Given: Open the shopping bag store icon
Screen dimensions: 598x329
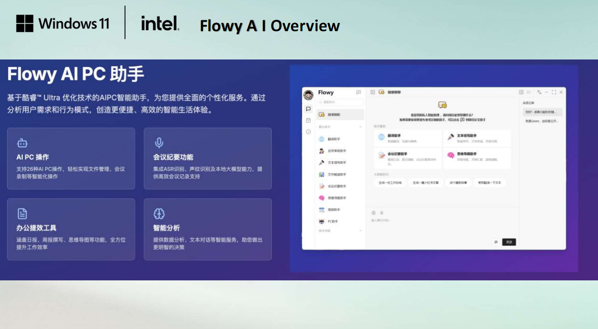Looking at the screenshot, I should coord(308,120).
